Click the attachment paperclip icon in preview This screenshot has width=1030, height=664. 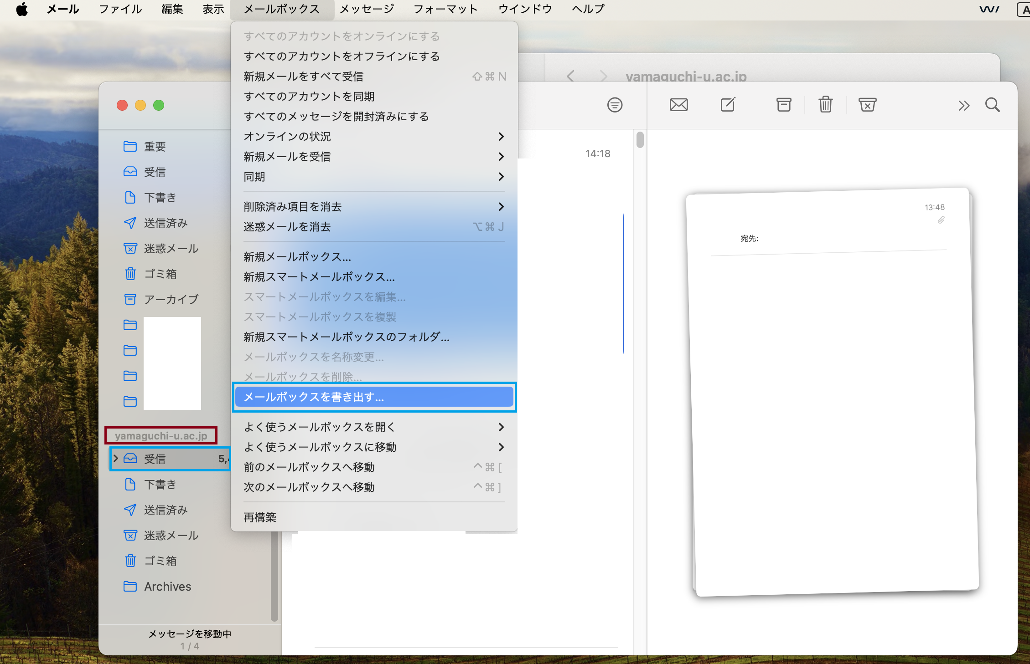click(941, 220)
